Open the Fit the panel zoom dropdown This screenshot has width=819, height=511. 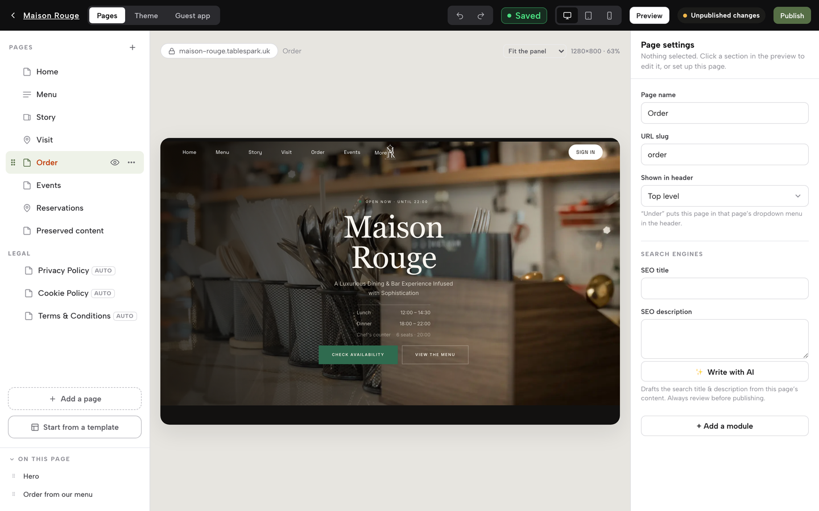(x=535, y=51)
